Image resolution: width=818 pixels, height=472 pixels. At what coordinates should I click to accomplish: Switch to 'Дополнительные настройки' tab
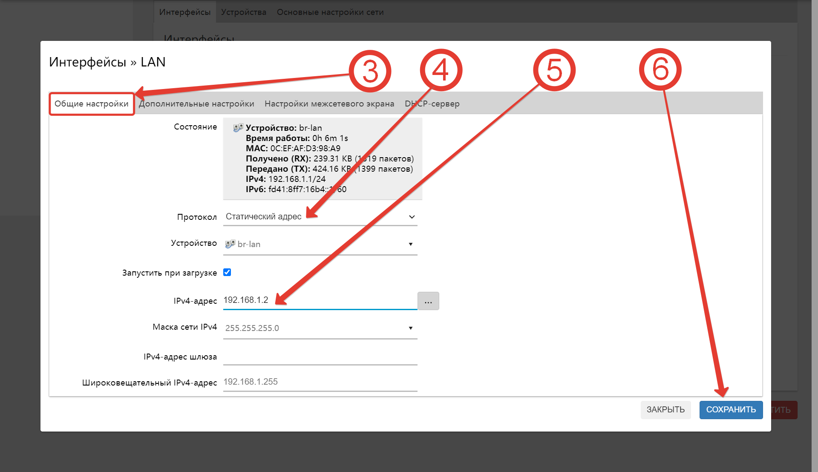pos(196,104)
